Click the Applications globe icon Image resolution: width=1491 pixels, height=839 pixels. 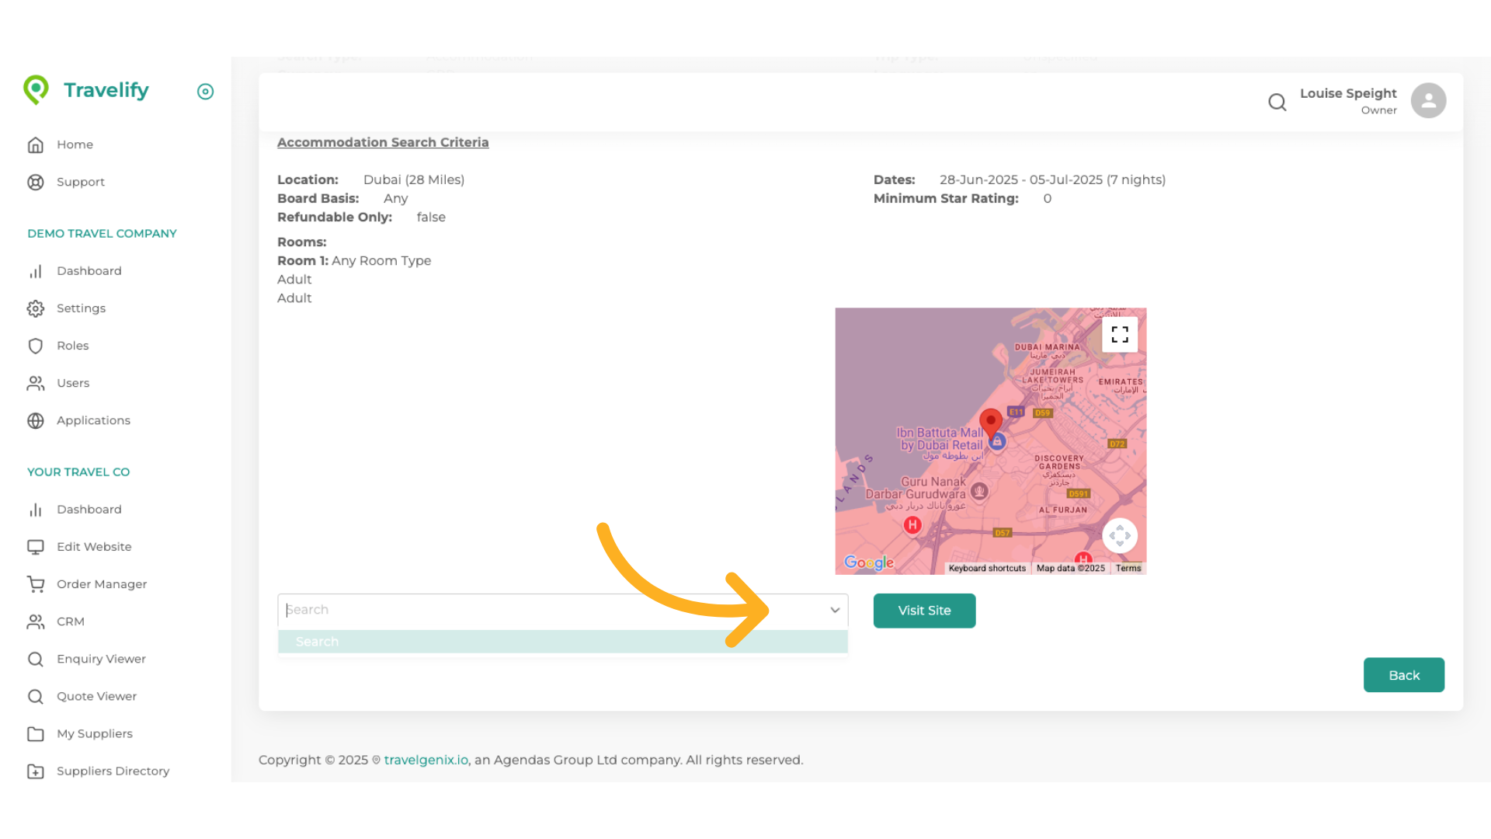coord(36,420)
